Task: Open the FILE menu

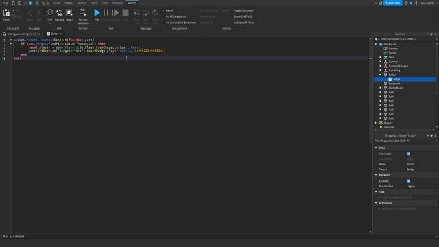Action: click(x=5, y=3)
